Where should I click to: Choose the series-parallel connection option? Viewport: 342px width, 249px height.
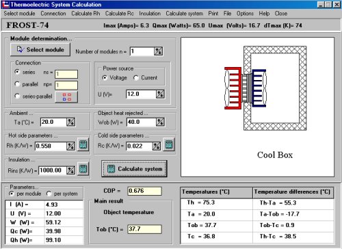click(x=17, y=96)
